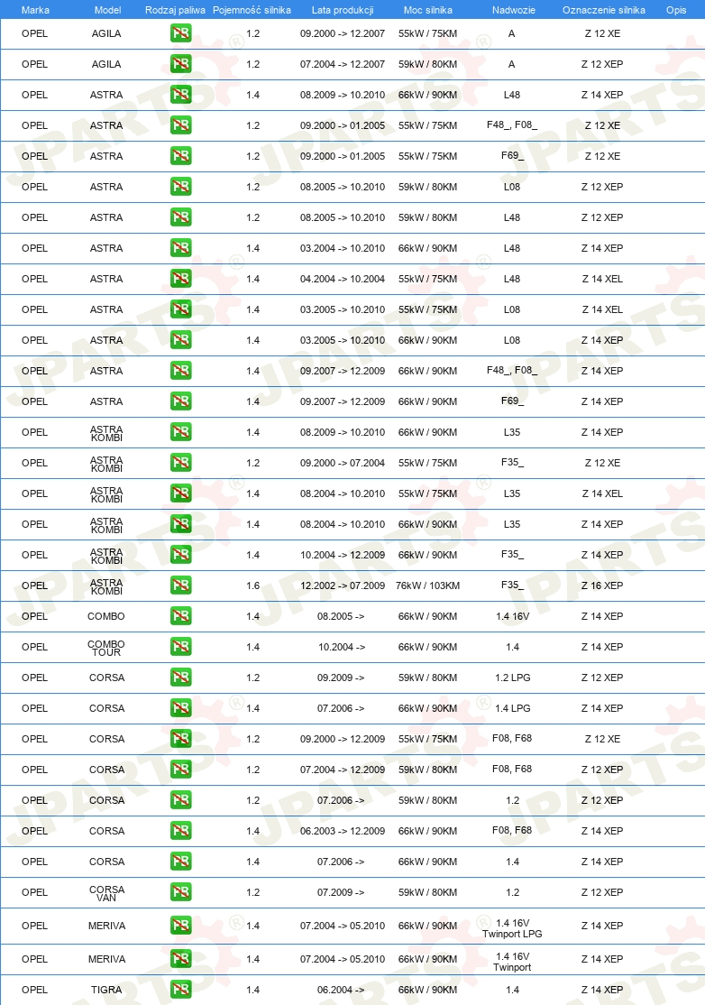Click the petrol fuel icon for AGILA Z 12 XE
The width and height of the screenshot is (705, 1005).
click(180, 33)
